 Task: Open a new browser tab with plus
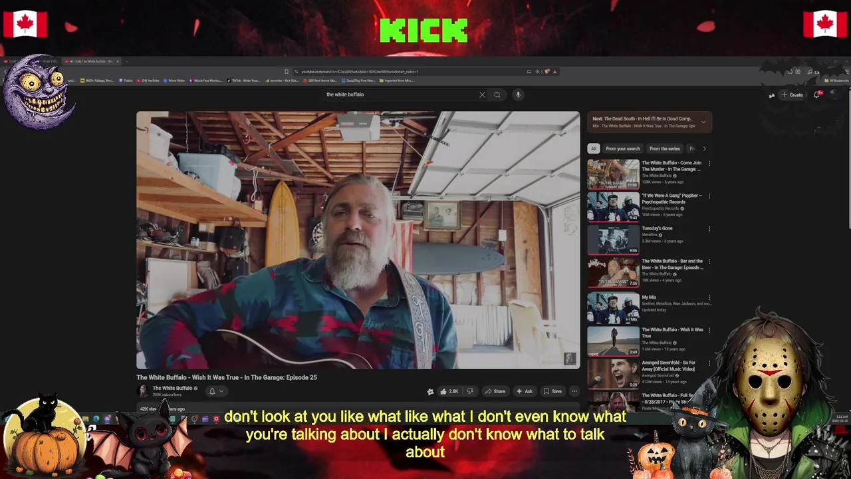pyautogui.click(x=127, y=61)
